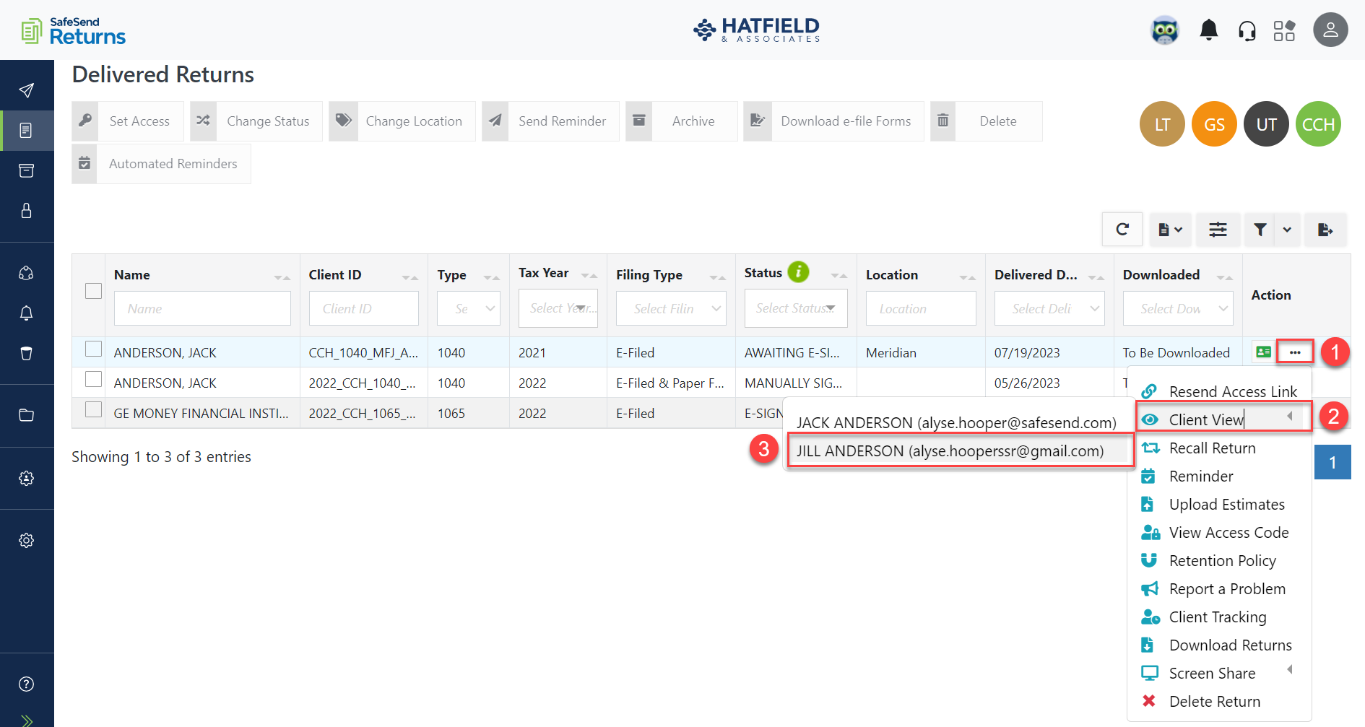Click the headset support icon in the header
This screenshot has height=727, width=1365.
click(1247, 30)
